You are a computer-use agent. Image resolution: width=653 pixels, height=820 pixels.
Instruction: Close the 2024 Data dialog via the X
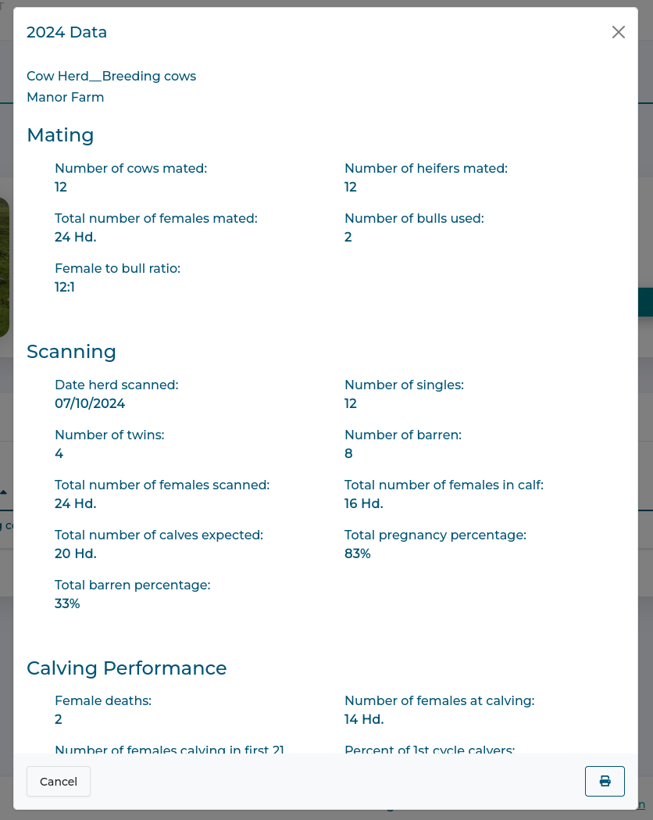[x=618, y=32]
